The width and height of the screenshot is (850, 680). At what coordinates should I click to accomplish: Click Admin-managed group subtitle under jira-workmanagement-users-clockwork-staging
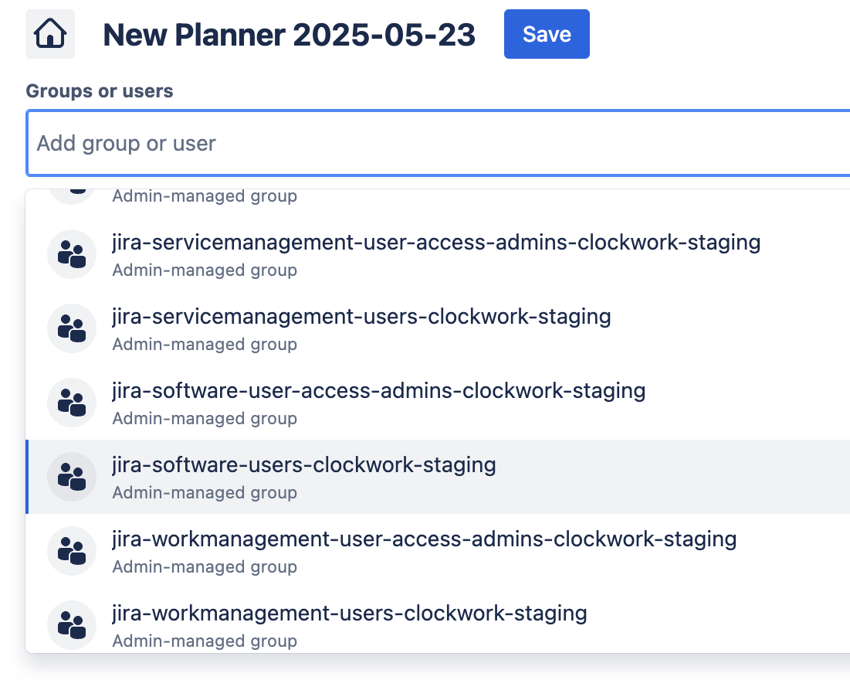(x=205, y=641)
